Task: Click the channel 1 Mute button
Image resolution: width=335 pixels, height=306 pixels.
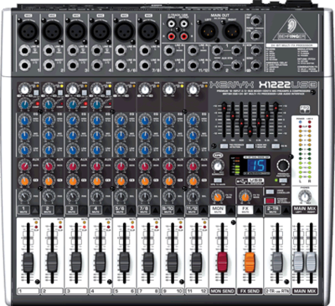Action: click(23, 210)
